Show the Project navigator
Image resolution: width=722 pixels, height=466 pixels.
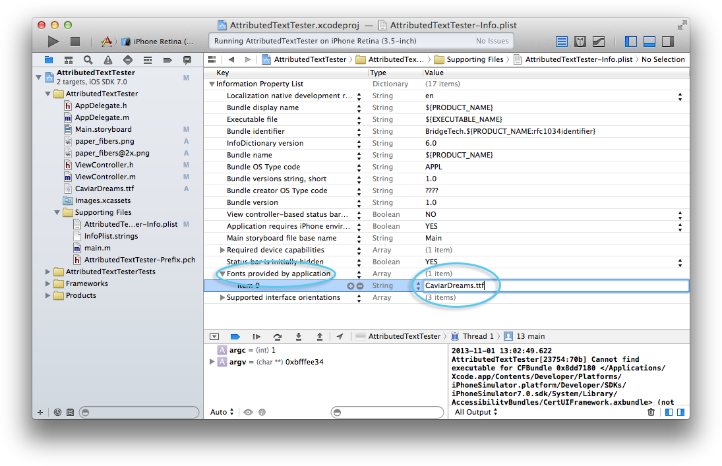48,60
